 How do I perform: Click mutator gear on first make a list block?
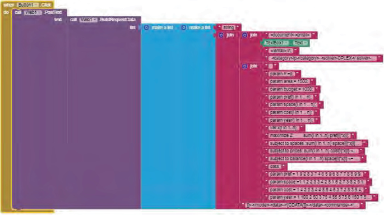[146, 28]
